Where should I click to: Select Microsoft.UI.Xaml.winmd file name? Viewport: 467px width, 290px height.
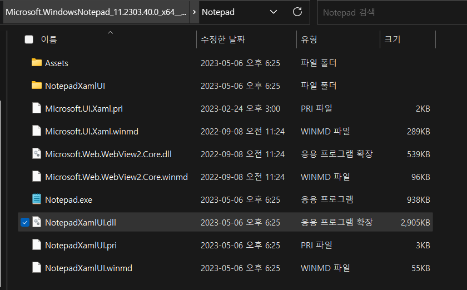[x=92, y=131]
